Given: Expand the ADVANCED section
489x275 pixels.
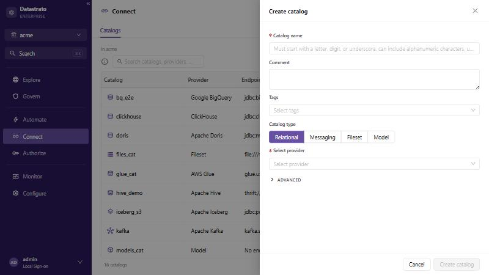Looking at the screenshot, I should pyautogui.click(x=286, y=180).
